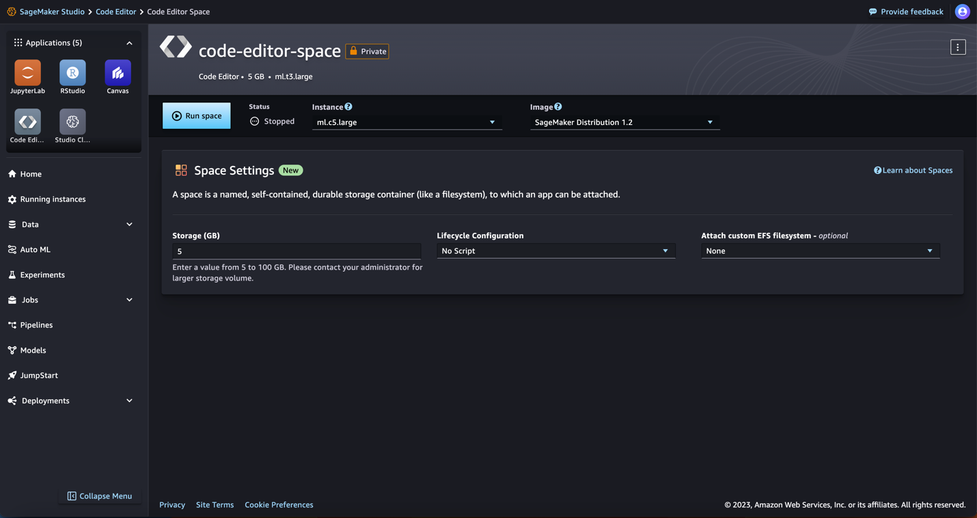Open Learn about Spaces link

tap(913, 171)
